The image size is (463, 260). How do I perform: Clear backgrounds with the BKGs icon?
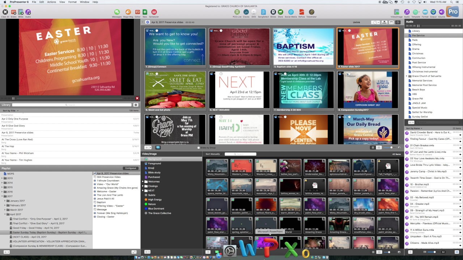pyautogui.click(x=21, y=12)
